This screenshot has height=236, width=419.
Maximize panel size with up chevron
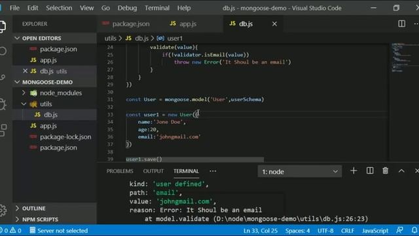401,171
